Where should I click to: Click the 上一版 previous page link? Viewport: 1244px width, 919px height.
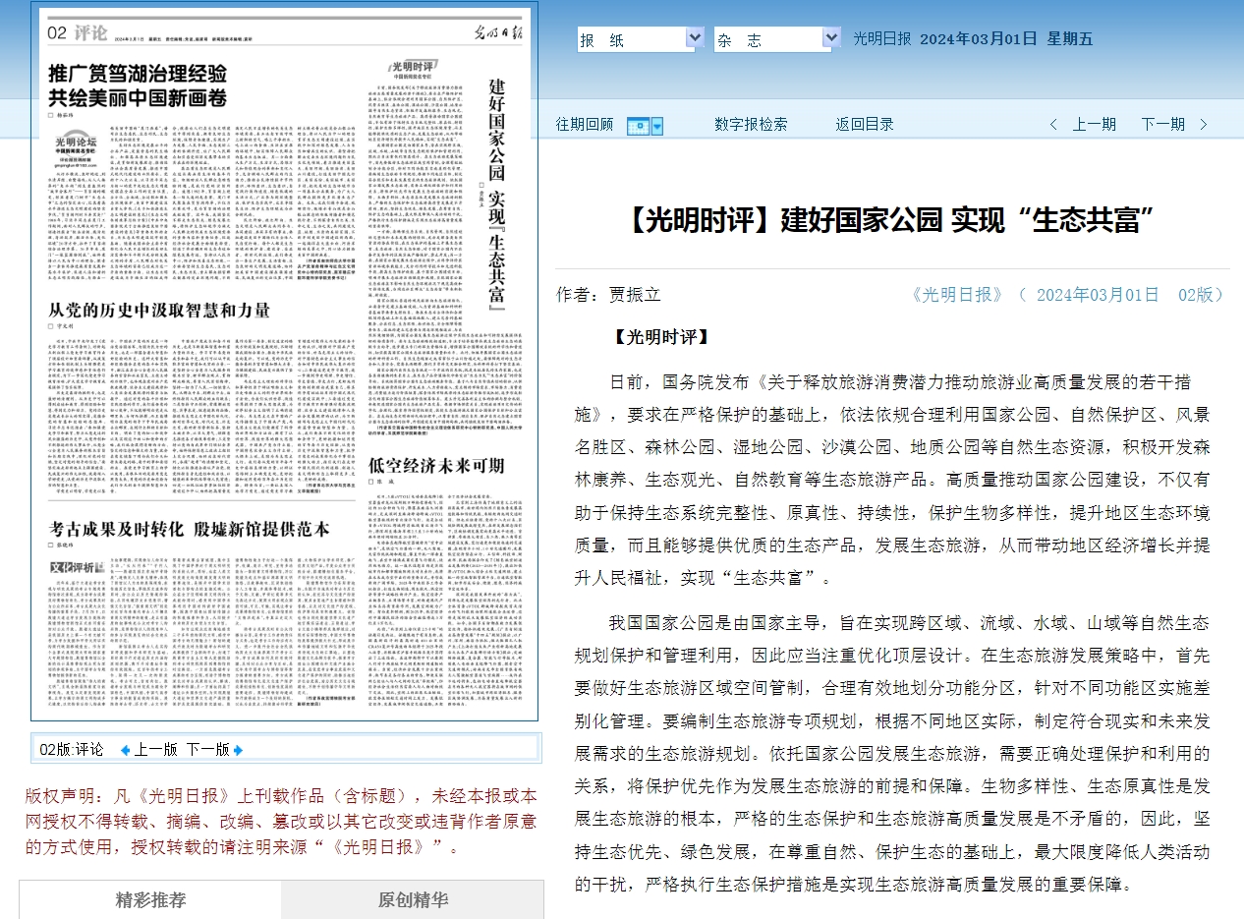[x=155, y=750]
